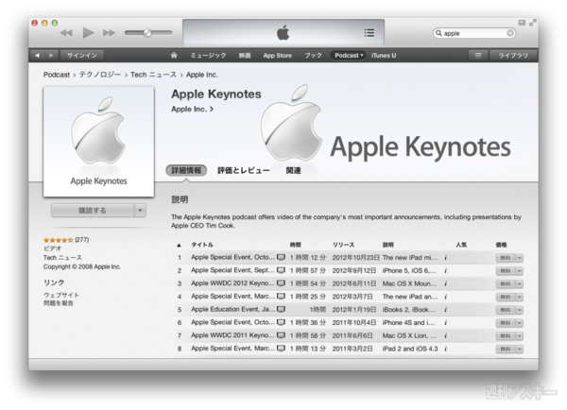Adjust the volume slider knob
This screenshot has height=410, width=567.
(x=147, y=32)
